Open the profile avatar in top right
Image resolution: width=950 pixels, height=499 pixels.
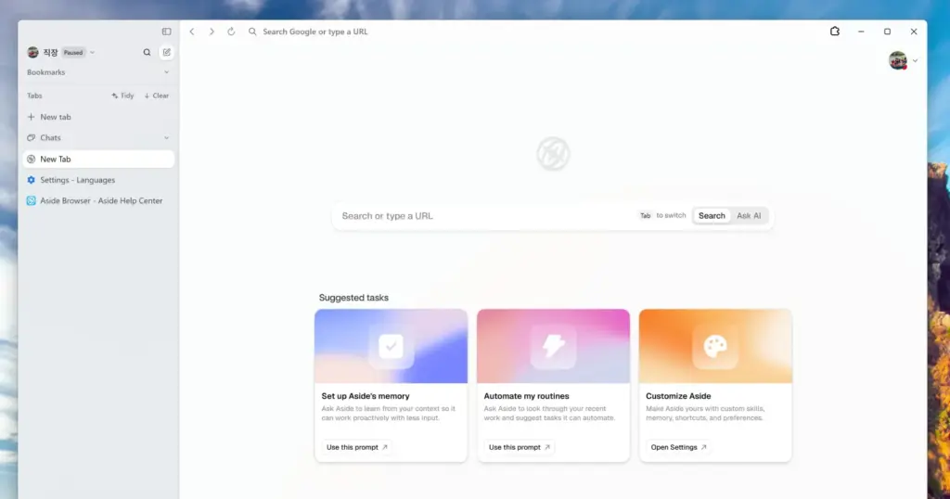[897, 60]
